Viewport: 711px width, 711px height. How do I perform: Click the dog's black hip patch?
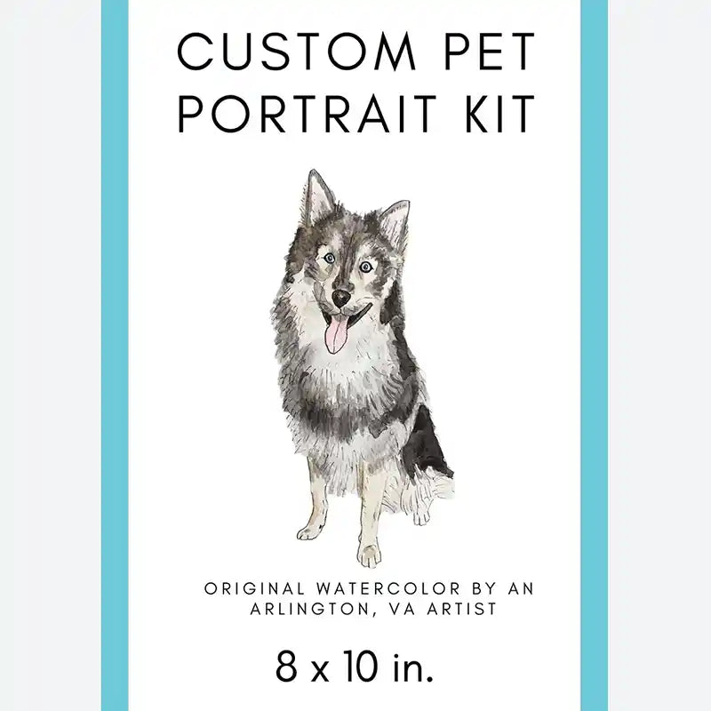coord(426,443)
